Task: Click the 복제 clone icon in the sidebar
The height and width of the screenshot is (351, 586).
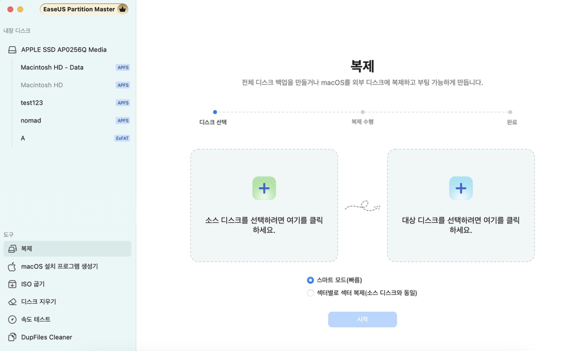Action: click(x=12, y=249)
